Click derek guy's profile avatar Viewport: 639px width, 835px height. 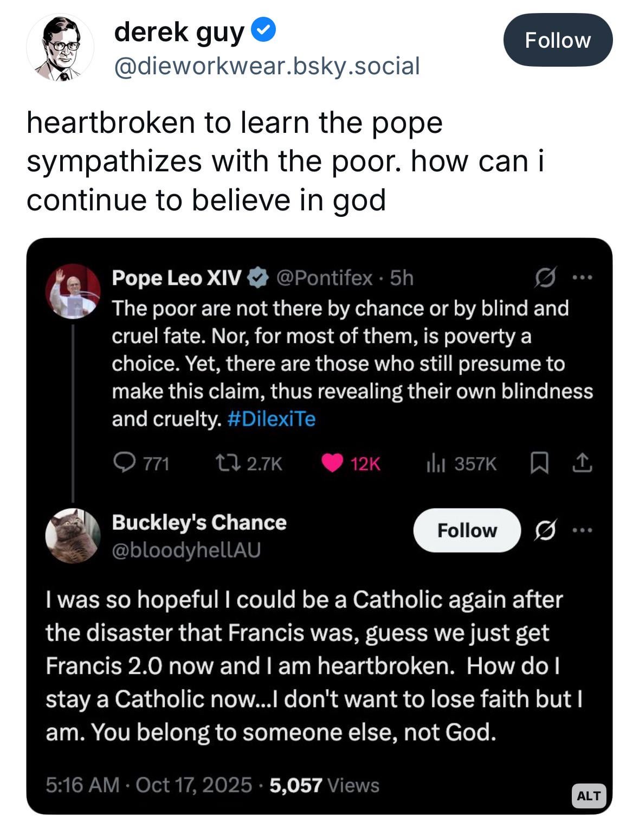(x=60, y=49)
